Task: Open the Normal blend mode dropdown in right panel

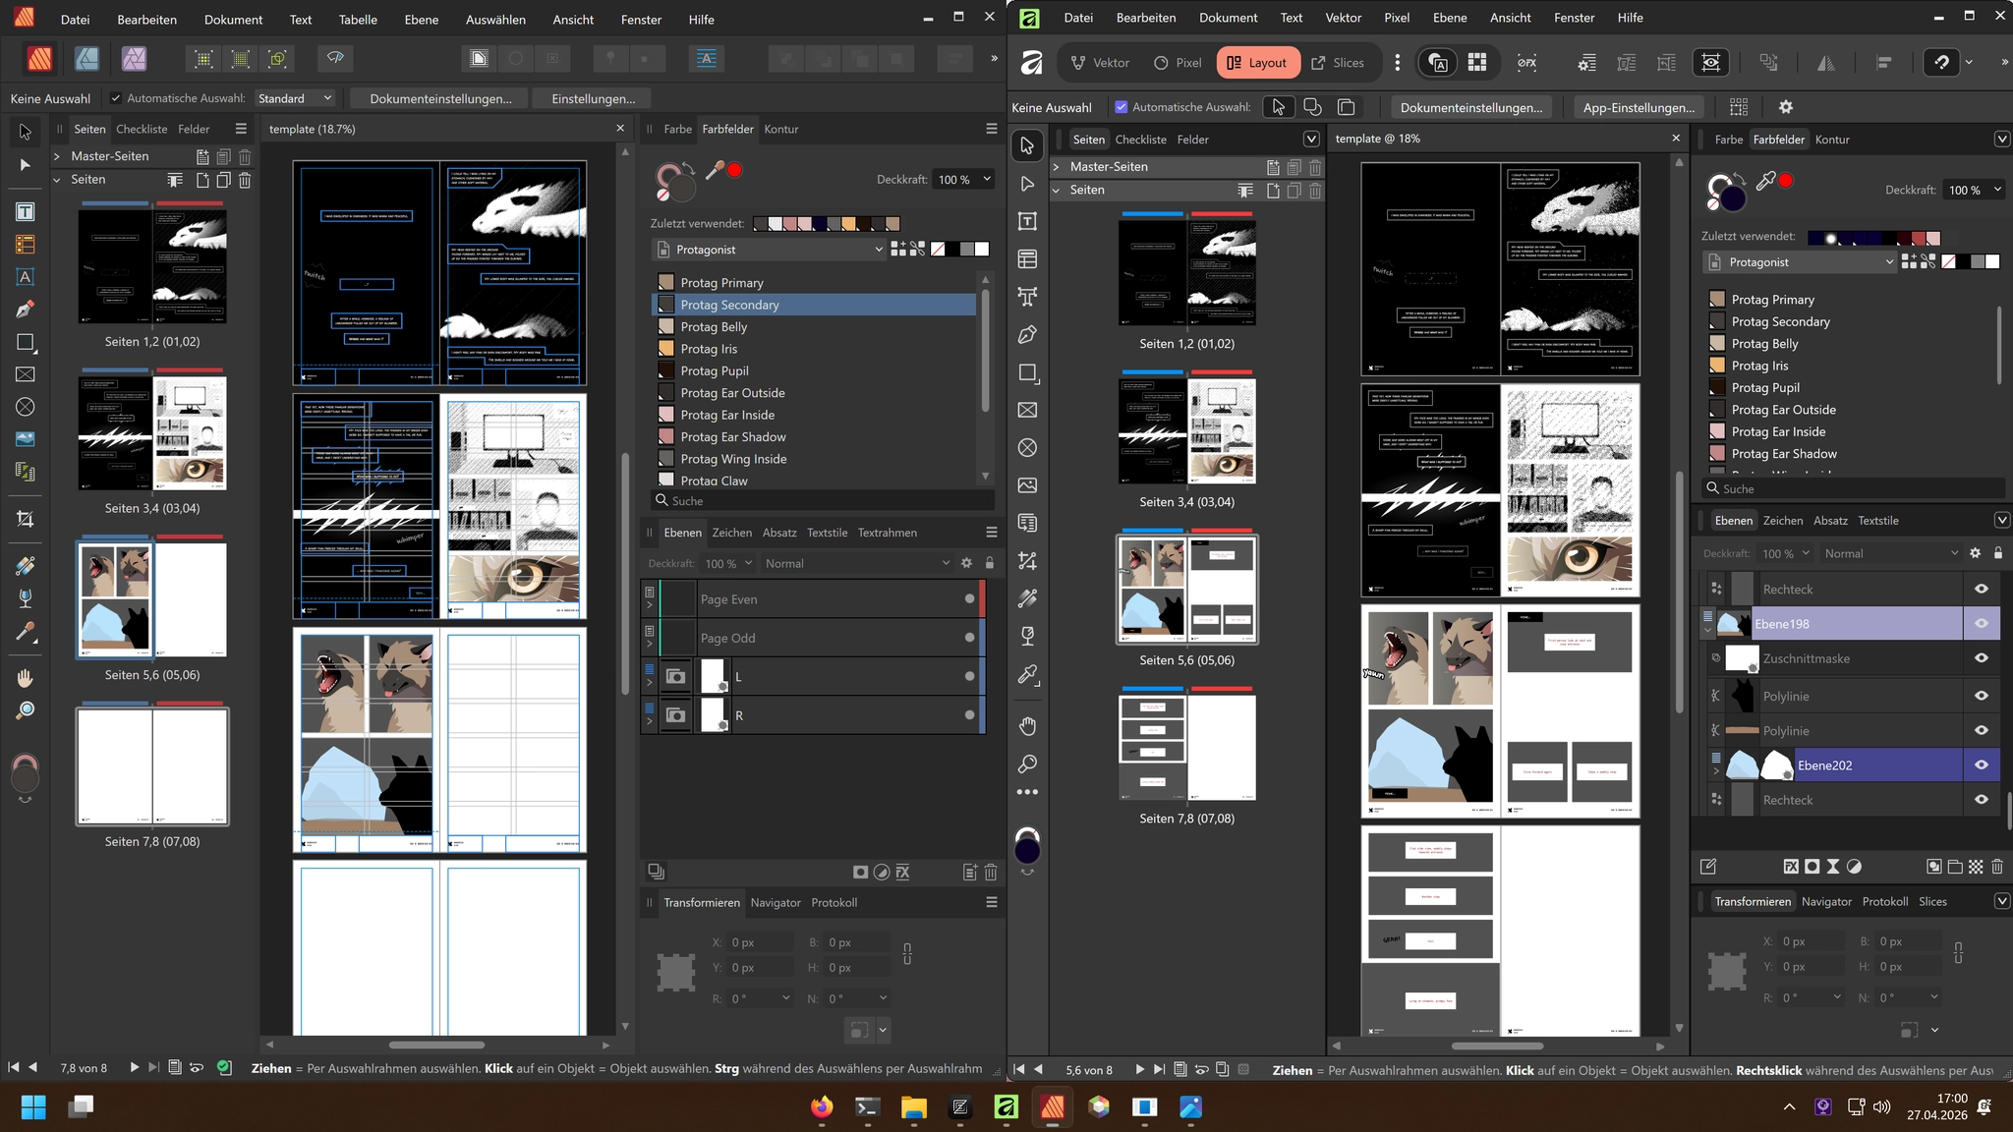Action: coord(1889,553)
